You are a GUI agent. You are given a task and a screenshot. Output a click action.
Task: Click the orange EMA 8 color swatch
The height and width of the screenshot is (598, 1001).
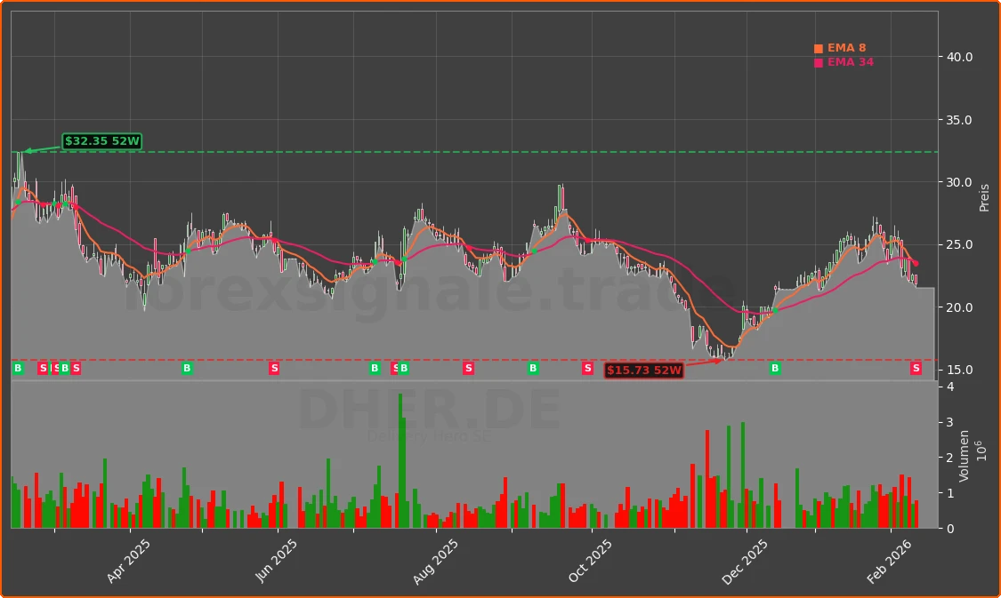[x=818, y=47]
